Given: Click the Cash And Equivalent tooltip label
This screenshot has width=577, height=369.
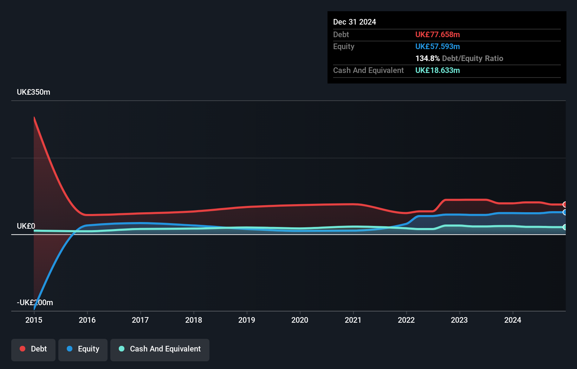Looking at the screenshot, I should 368,71.
